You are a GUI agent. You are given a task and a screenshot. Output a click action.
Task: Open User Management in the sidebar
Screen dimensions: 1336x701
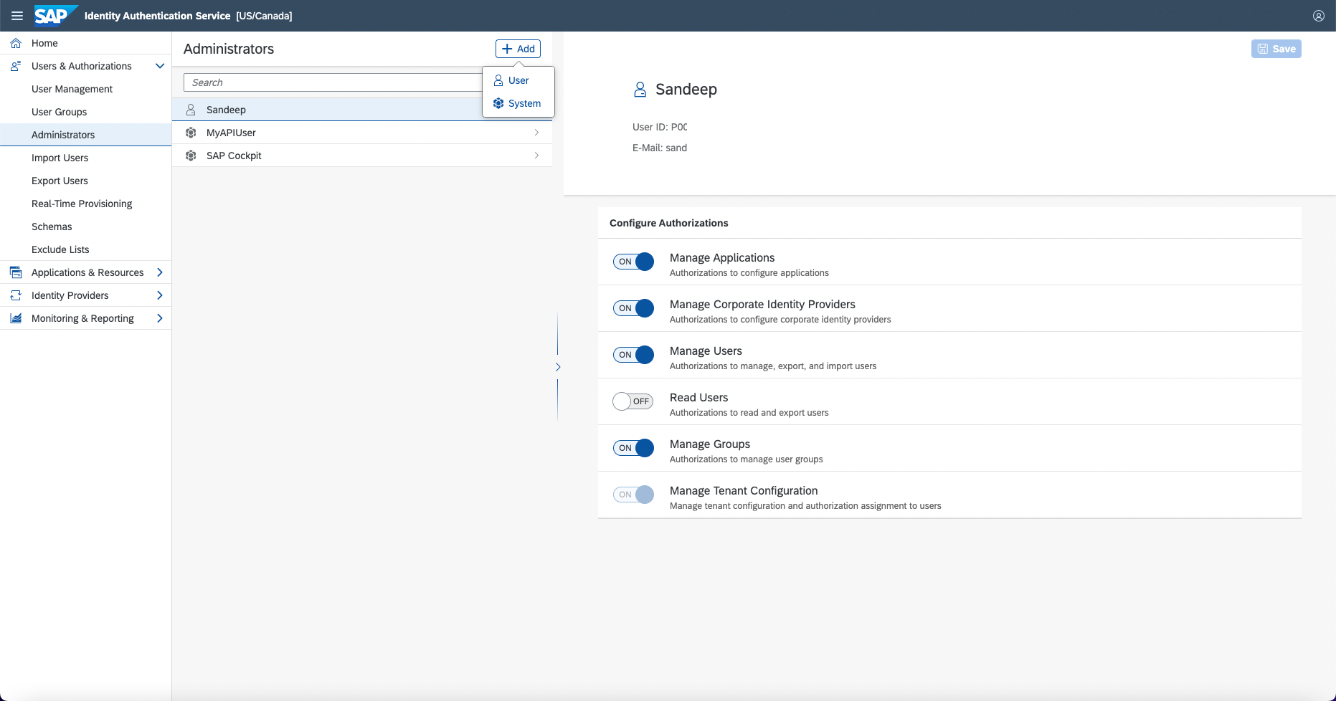pos(72,89)
